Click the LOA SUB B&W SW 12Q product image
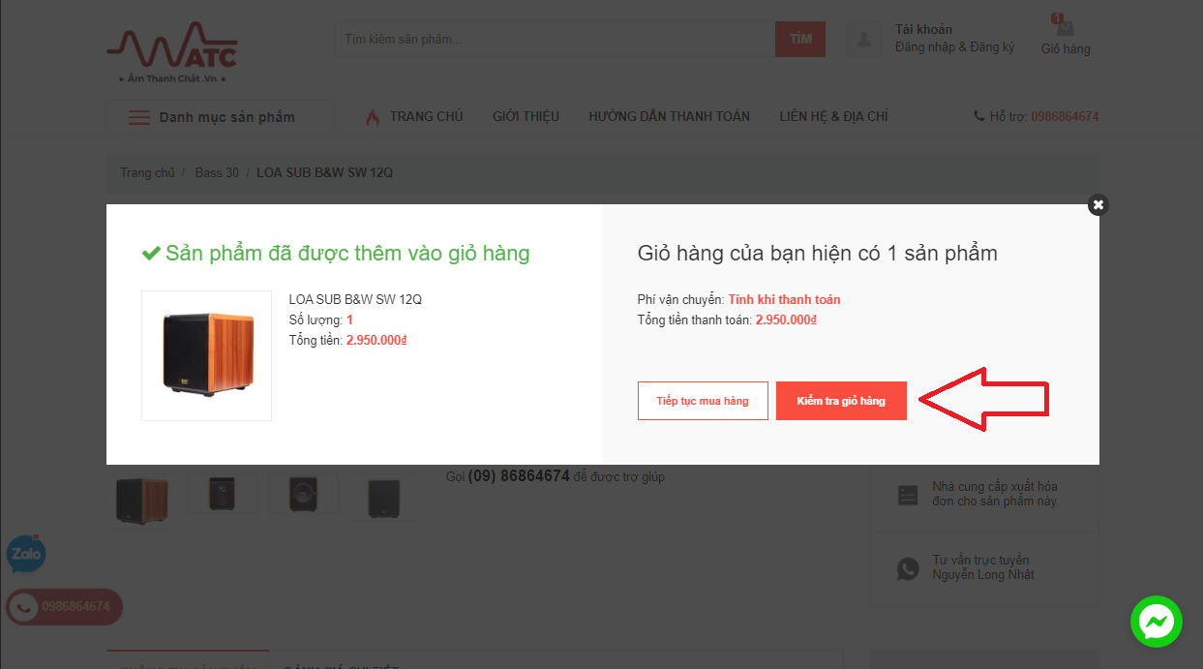The width and height of the screenshot is (1203, 669). [x=206, y=355]
